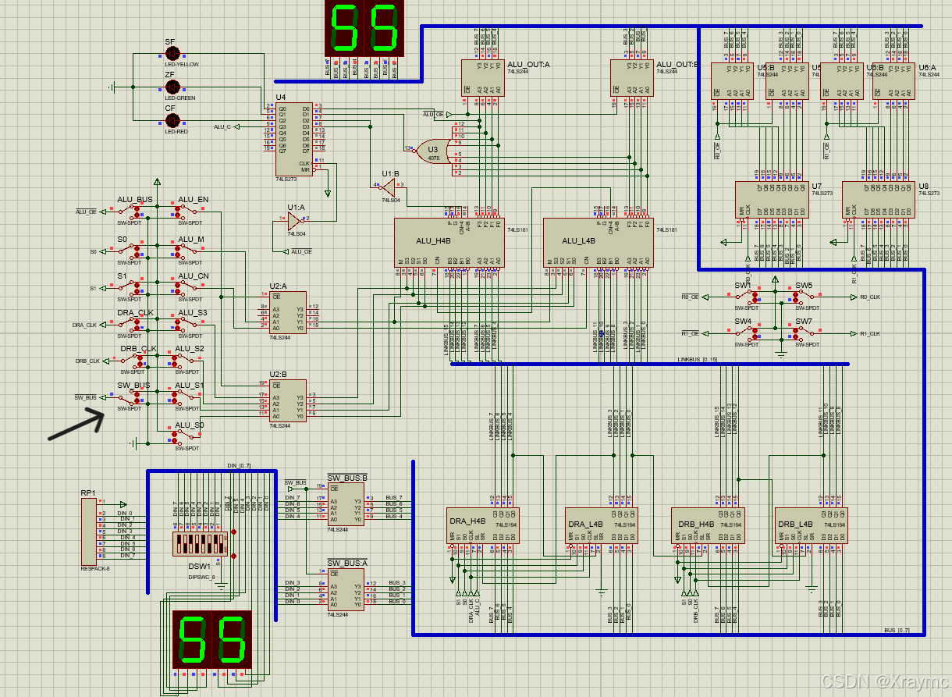Click the DIN [0..7] bus label
Screen dimensions: 952x697
239,466
